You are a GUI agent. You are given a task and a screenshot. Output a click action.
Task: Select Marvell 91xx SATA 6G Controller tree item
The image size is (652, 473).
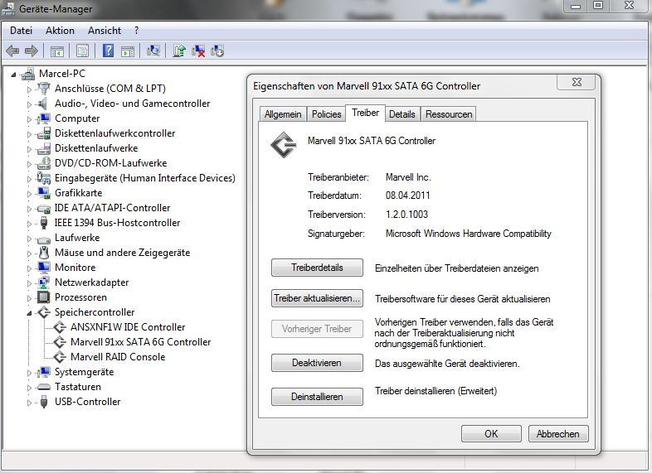(140, 342)
